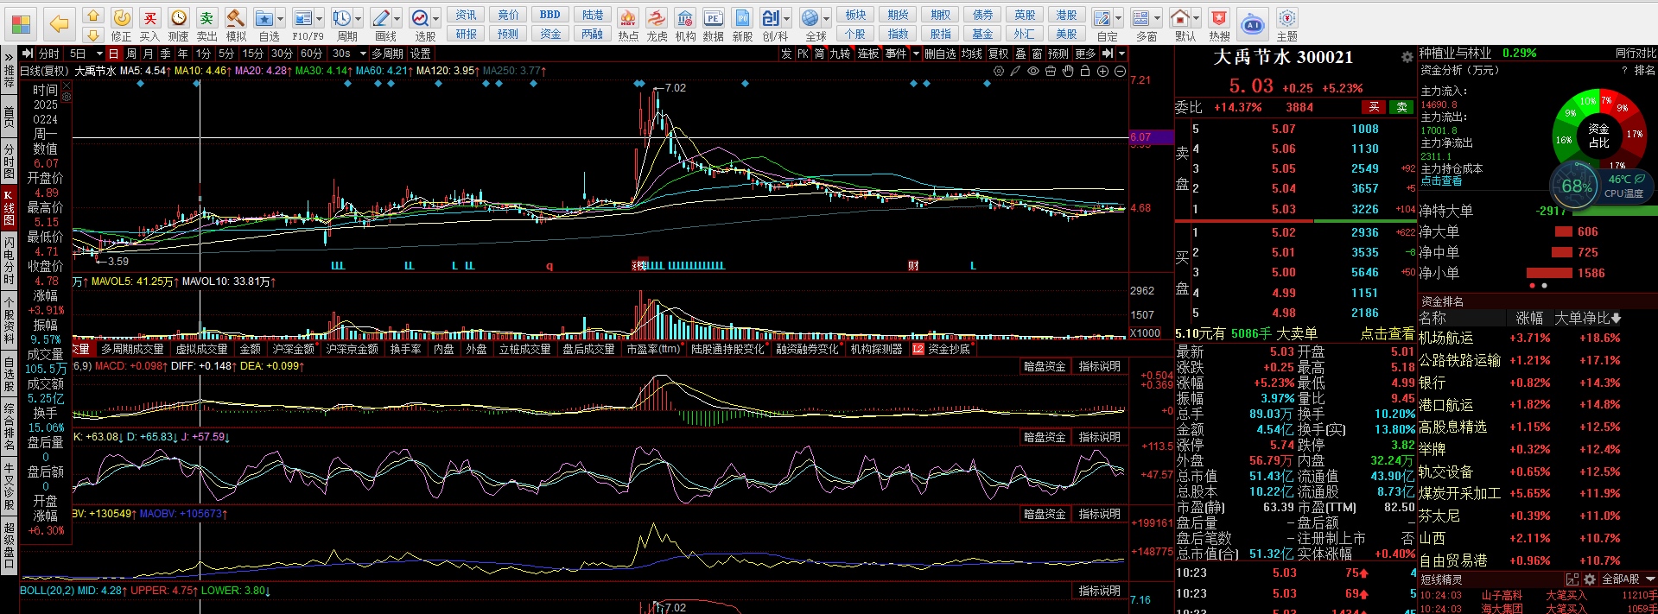Screen dimensions: 1658x614
Task: Click the BBD button
Action: (x=550, y=15)
